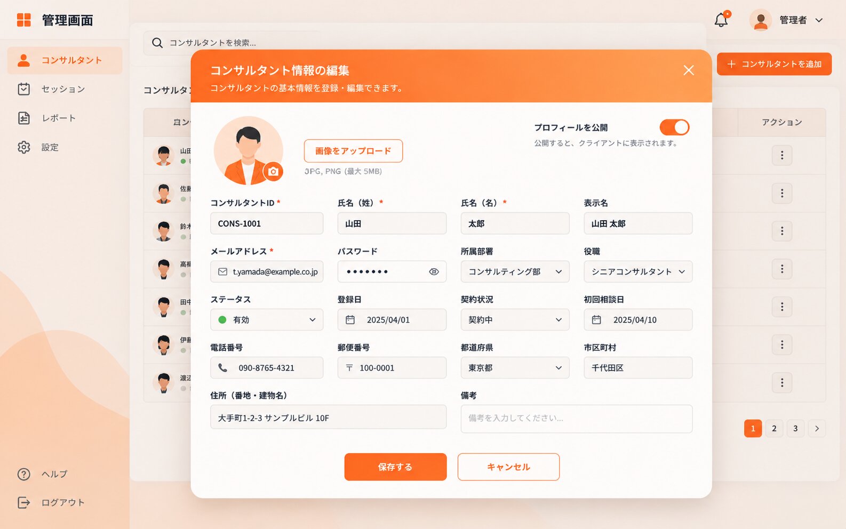
Task: Close the edit dialog with X
Action: [689, 70]
